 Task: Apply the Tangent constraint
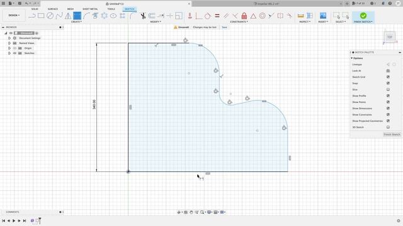(208, 16)
